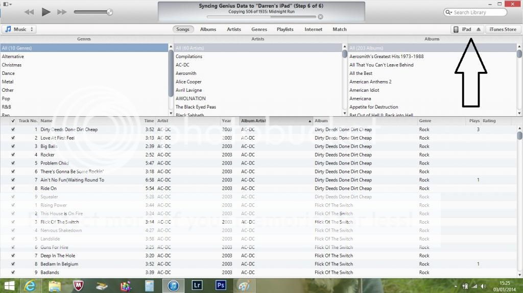Click the search magnifier icon

pos(448,12)
